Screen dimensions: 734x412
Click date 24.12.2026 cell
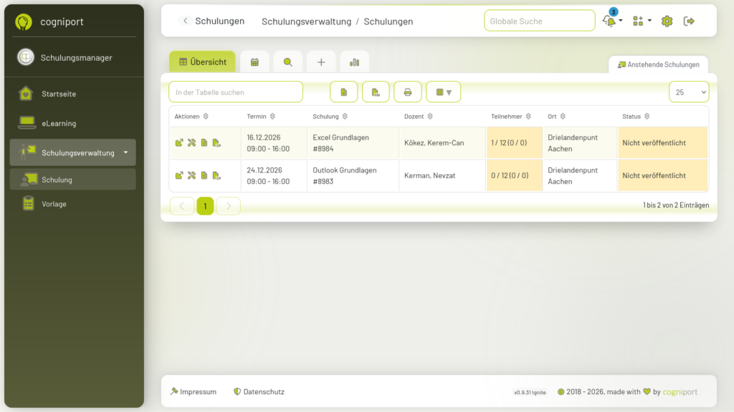tap(274, 176)
